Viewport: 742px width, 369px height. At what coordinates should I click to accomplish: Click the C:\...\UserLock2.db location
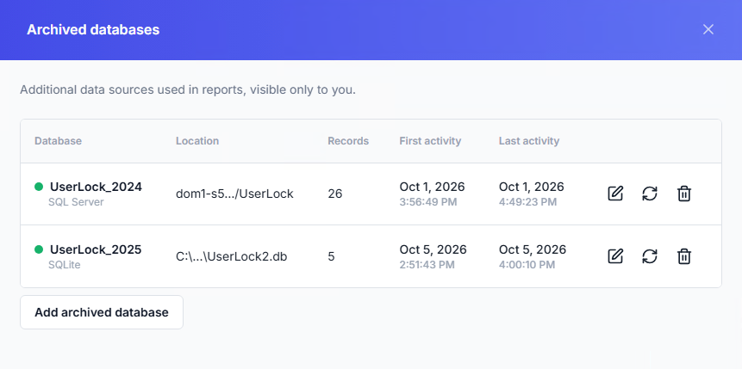coord(232,256)
